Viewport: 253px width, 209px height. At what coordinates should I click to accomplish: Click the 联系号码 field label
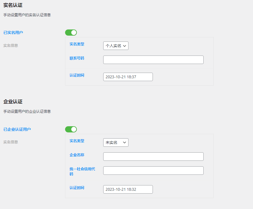(77, 58)
